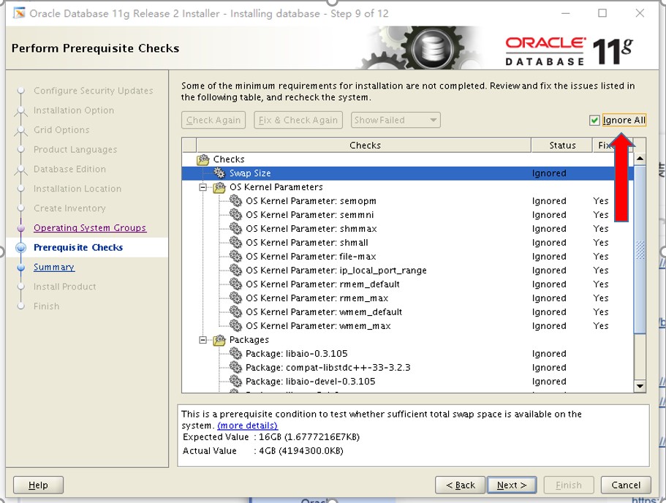
Task: Click the Checks root folder icon
Action: tap(203, 159)
